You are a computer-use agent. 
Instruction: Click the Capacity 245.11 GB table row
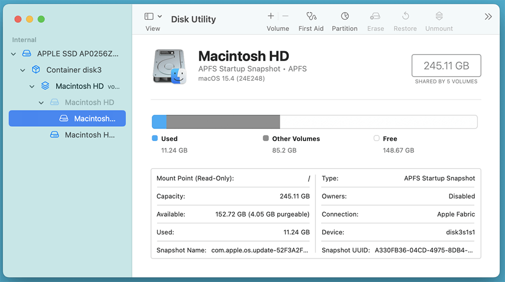click(x=233, y=196)
